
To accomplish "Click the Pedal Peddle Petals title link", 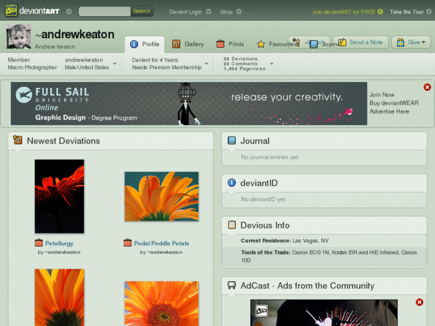I will coord(162,243).
